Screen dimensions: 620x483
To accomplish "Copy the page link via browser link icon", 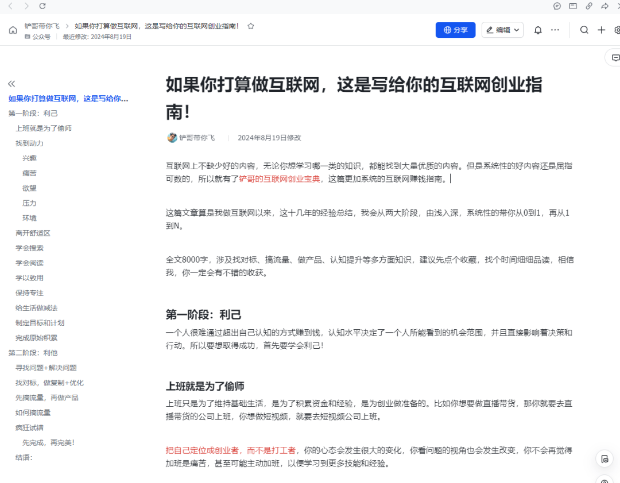I will [x=589, y=6].
